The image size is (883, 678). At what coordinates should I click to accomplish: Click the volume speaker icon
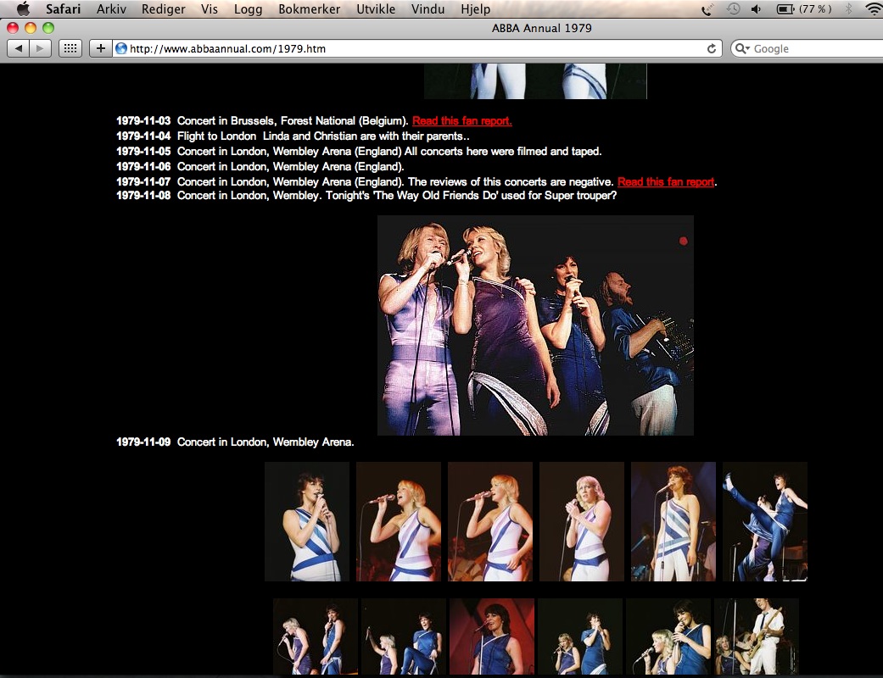(757, 9)
